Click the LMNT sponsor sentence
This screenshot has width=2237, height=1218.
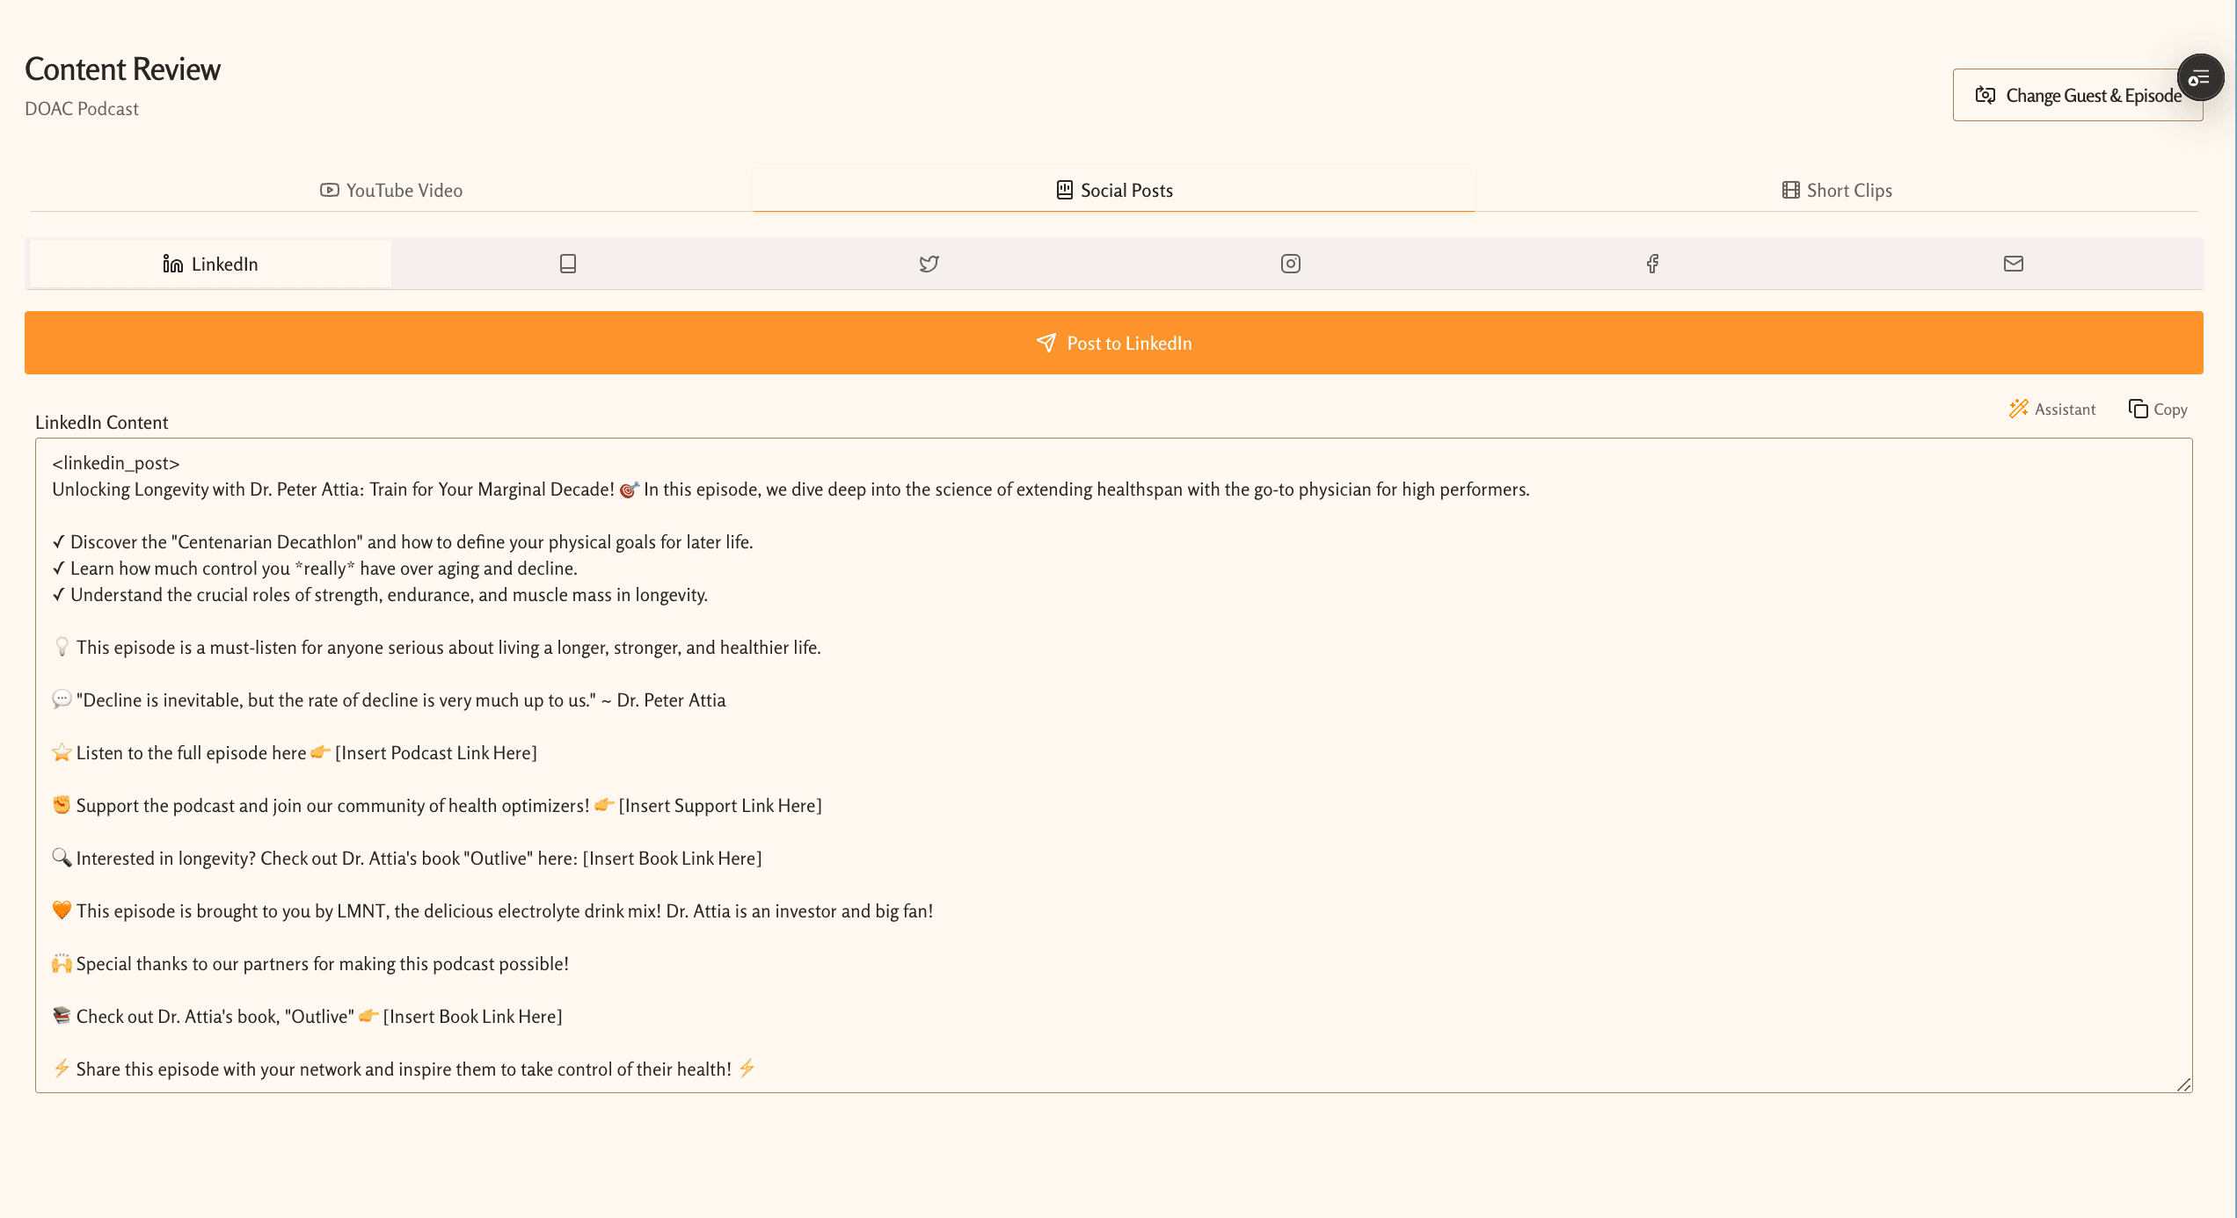coord(492,911)
